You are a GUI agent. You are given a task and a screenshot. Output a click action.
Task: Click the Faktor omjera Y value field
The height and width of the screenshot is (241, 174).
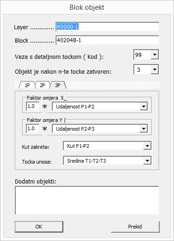32,128
